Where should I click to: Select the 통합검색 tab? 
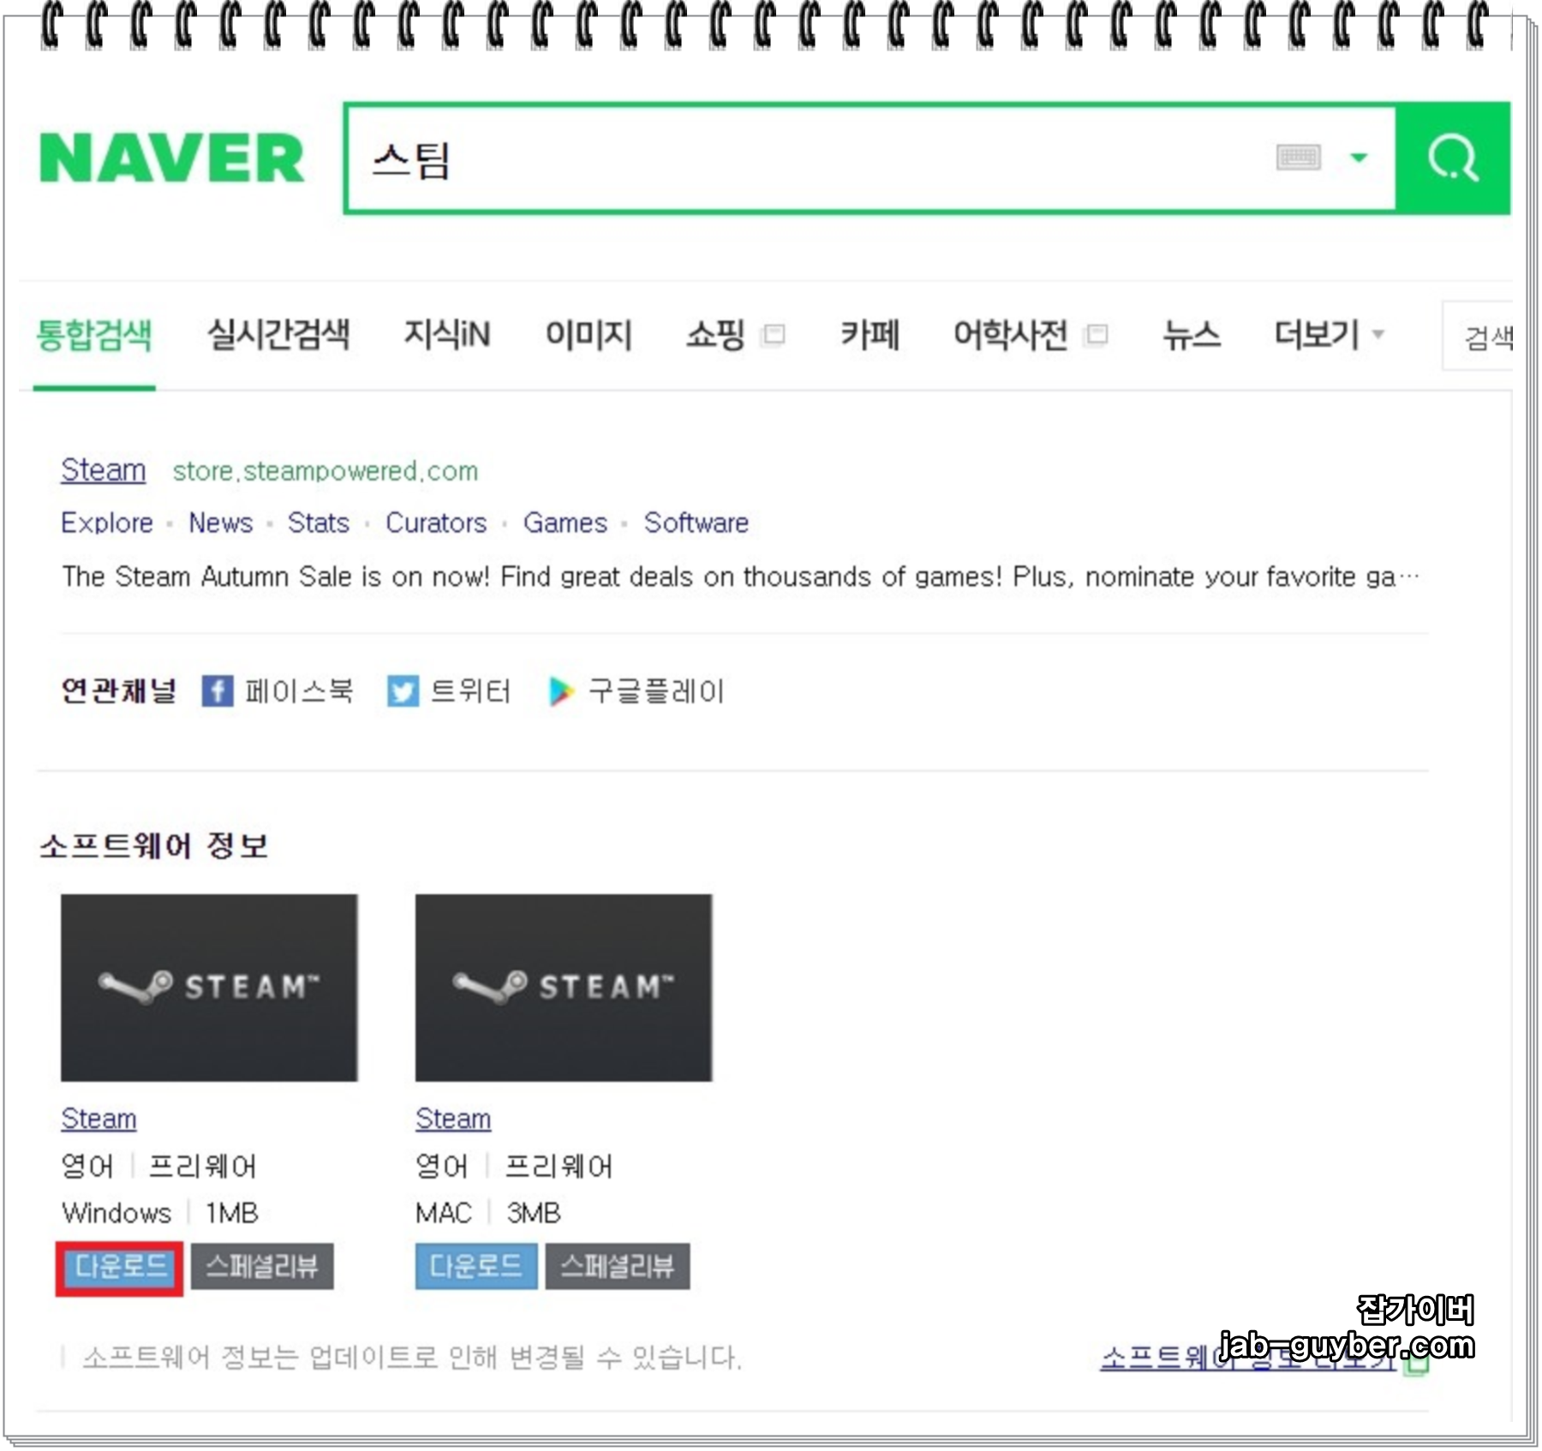[94, 335]
